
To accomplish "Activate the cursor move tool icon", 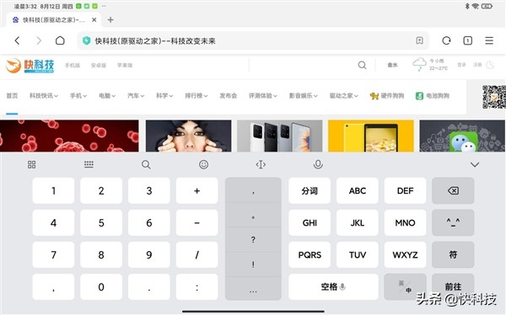I will tap(261, 165).
